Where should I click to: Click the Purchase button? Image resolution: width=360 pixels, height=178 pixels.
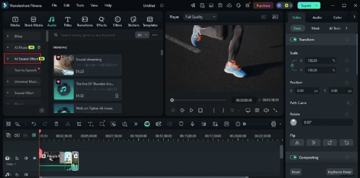(263, 5)
